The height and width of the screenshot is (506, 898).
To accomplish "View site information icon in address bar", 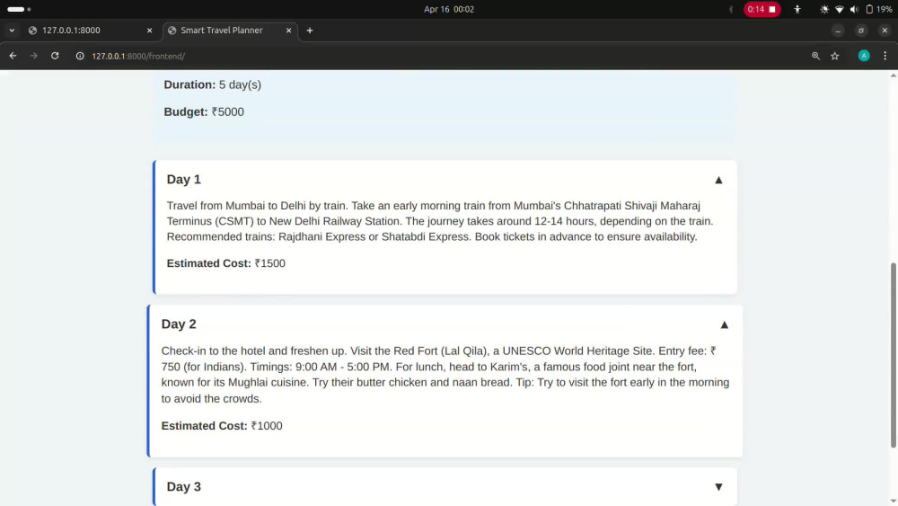I will (80, 56).
